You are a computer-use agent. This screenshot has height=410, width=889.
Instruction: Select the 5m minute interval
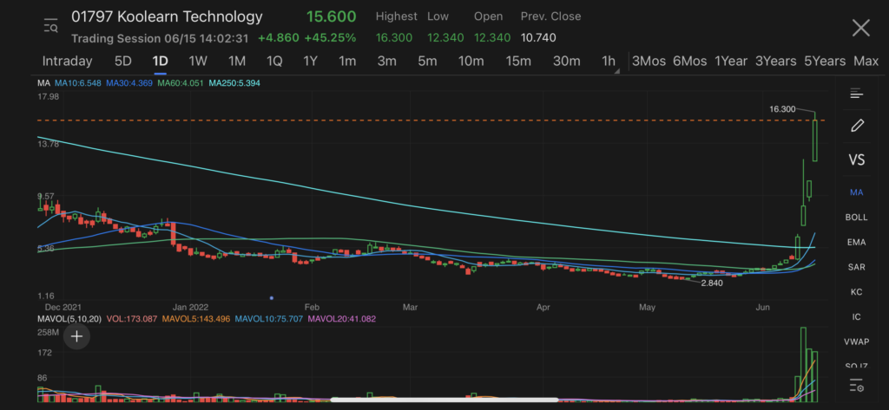tap(427, 62)
